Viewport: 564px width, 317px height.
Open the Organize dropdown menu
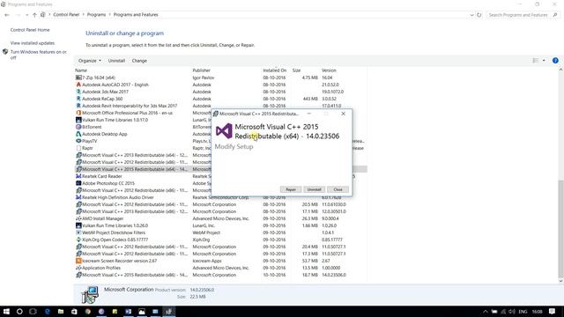(x=90, y=61)
